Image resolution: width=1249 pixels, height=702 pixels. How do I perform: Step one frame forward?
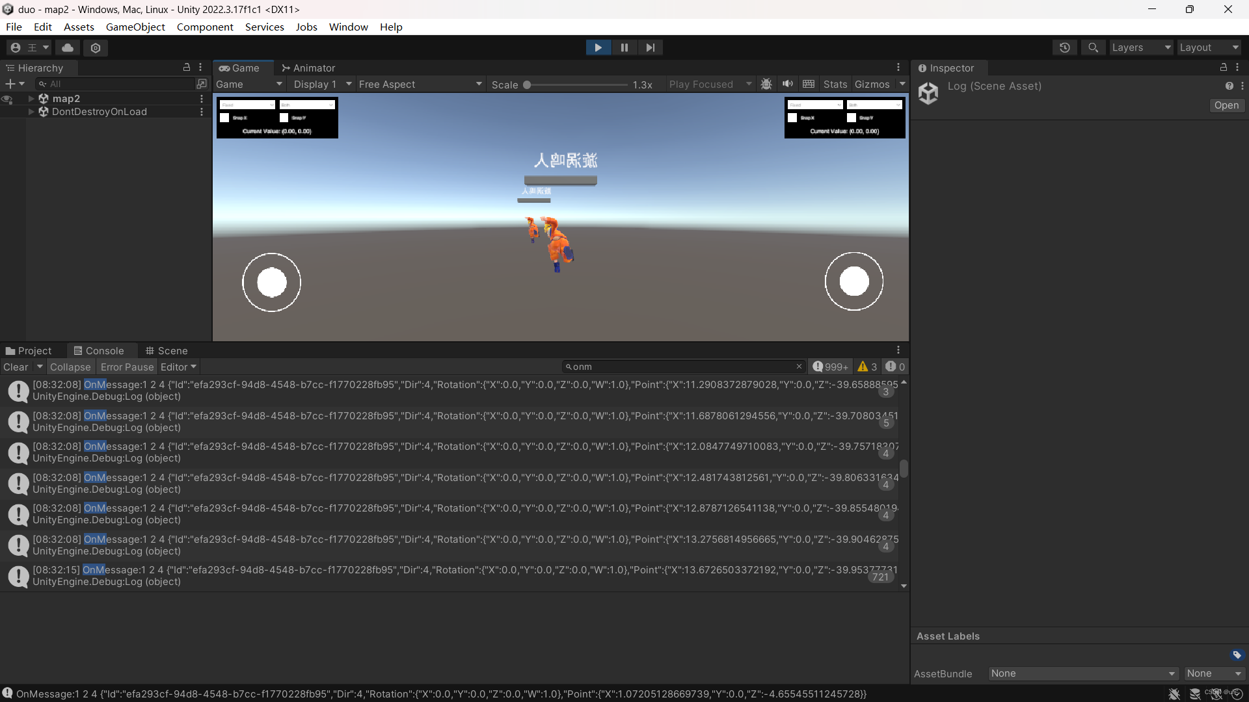point(650,47)
